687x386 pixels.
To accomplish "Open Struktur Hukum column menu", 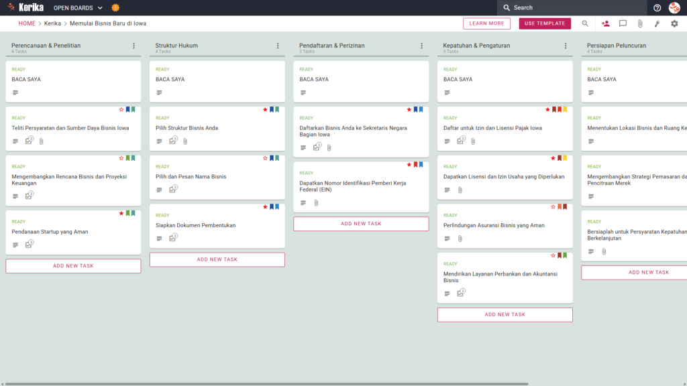I will (278, 46).
